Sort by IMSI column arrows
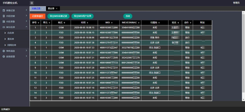 112,23
